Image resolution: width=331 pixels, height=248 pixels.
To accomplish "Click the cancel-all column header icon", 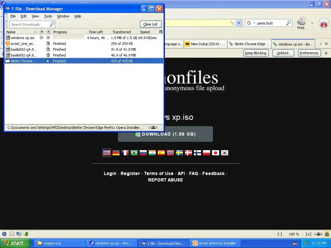I will click(48, 32).
